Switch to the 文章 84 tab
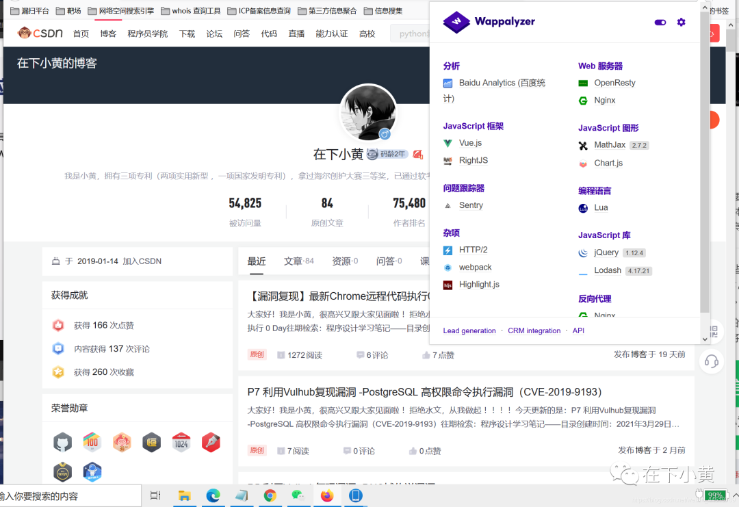 [x=299, y=261]
